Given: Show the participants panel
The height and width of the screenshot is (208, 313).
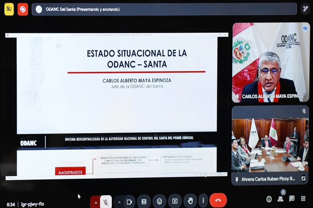Looking at the screenshot, I should coord(280,199).
